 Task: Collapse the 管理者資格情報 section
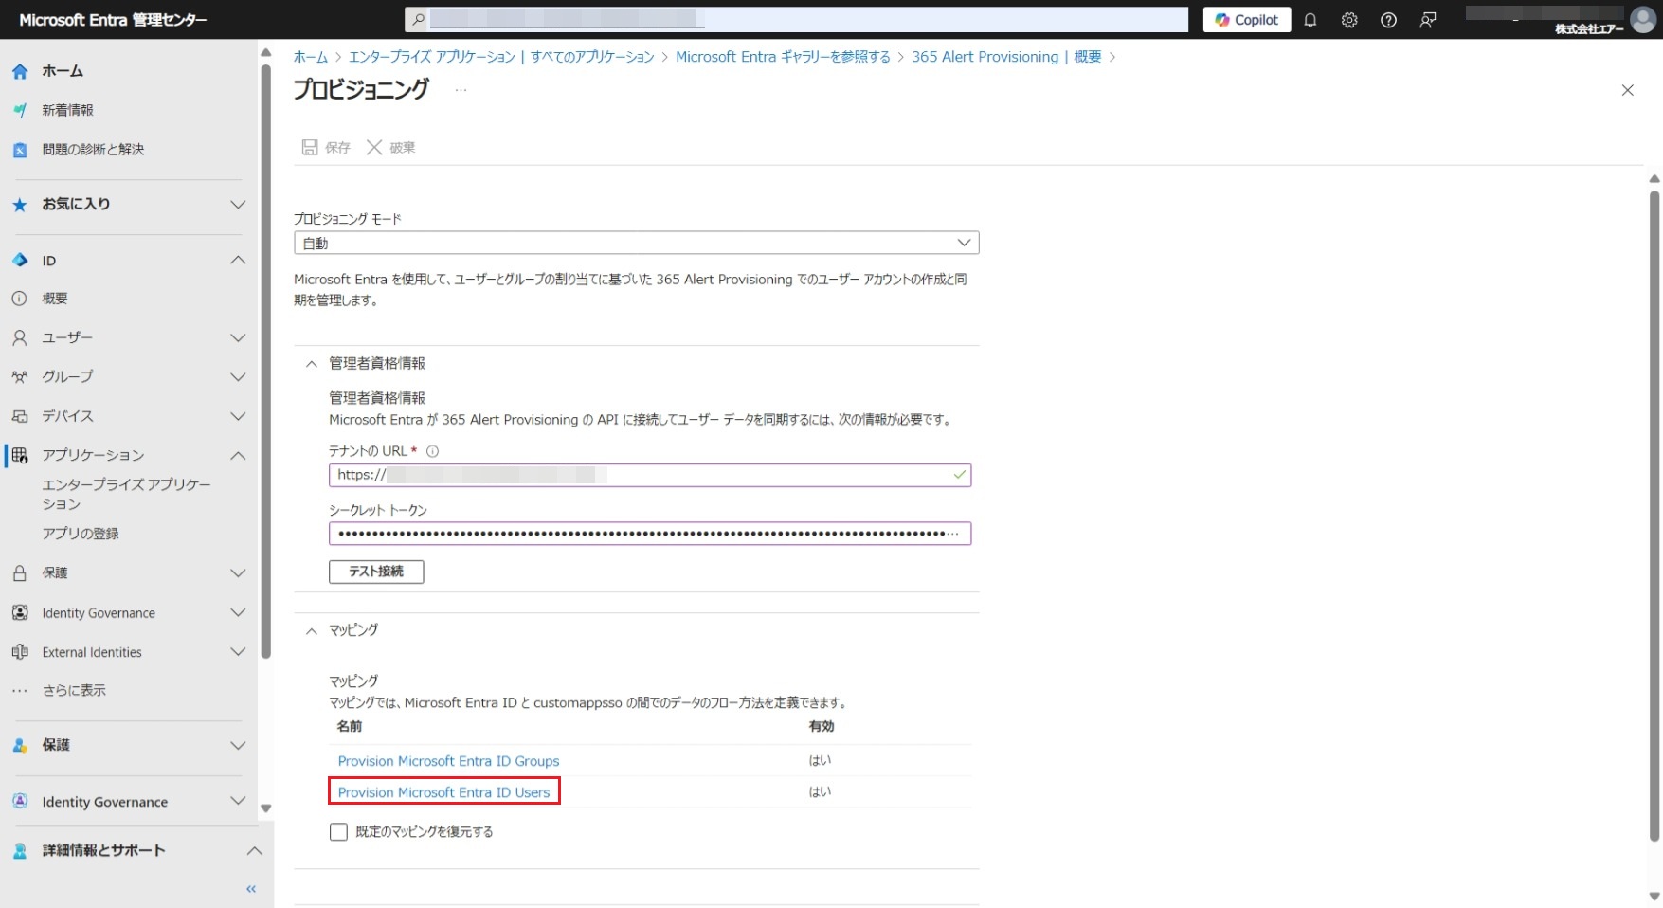click(x=311, y=364)
